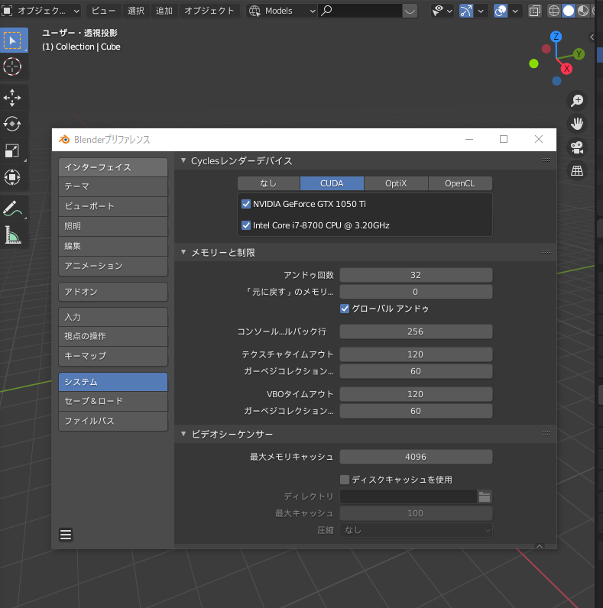This screenshot has width=603, height=608.
Task: Switch to テーマ preferences tab
Action: [113, 186]
